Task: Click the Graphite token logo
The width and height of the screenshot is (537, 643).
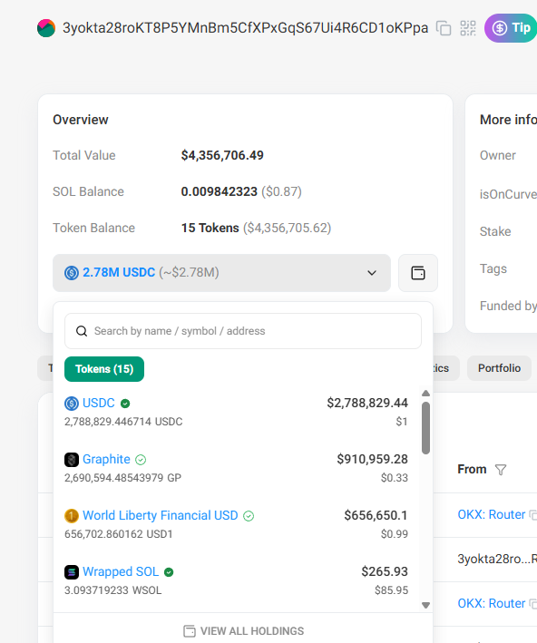Action: pos(72,460)
